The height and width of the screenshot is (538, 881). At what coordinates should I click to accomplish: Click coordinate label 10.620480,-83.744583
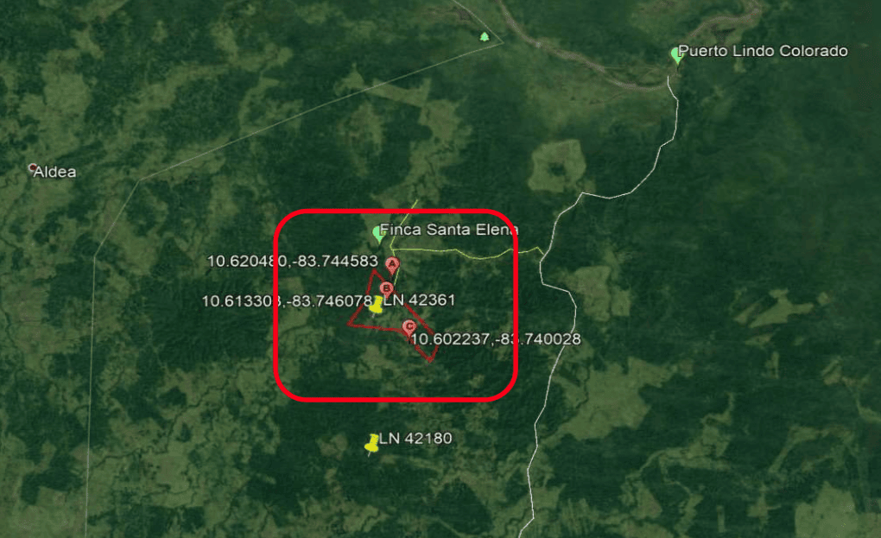point(293,261)
